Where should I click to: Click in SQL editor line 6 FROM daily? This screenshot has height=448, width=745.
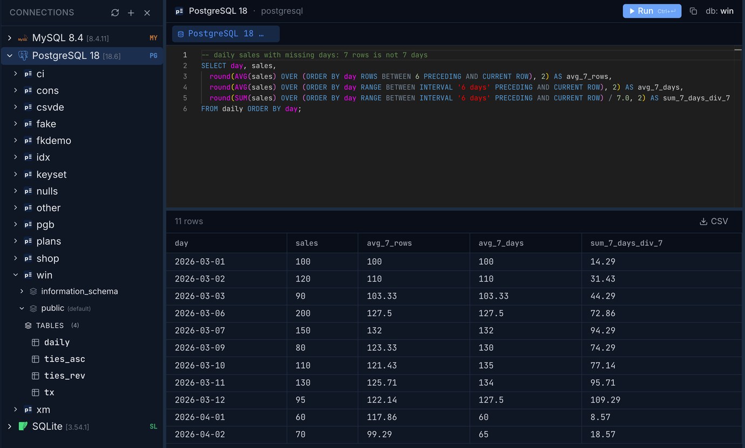[x=251, y=109]
